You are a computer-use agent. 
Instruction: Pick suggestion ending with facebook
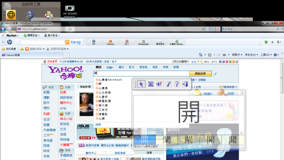pyautogui.click(x=109, y=80)
